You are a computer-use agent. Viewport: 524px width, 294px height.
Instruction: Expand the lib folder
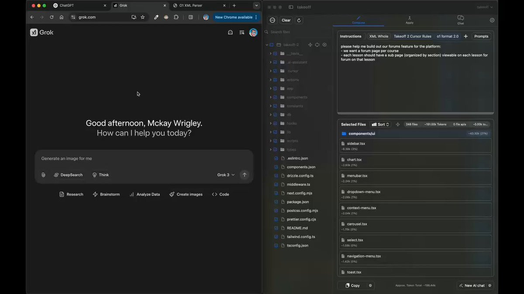pos(270,132)
